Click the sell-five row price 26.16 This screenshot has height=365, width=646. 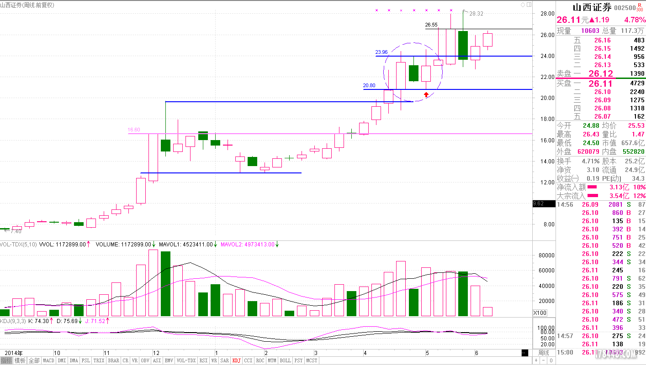pyautogui.click(x=602, y=41)
